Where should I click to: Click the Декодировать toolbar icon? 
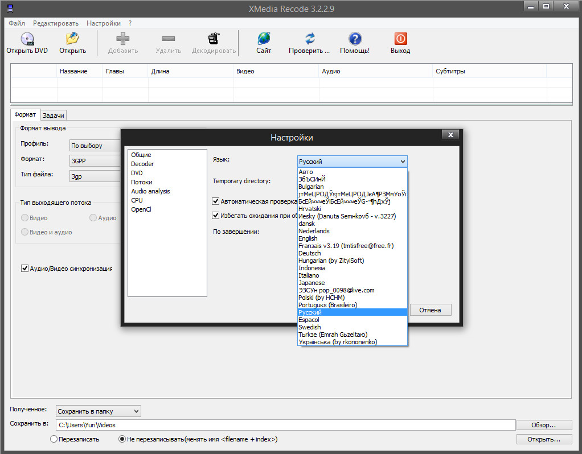214,39
